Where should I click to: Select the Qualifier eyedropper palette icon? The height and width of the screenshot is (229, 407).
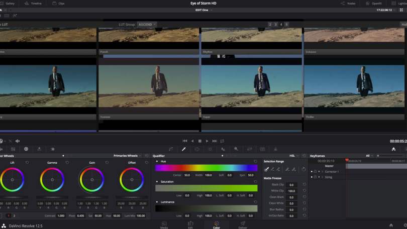click(184, 149)
